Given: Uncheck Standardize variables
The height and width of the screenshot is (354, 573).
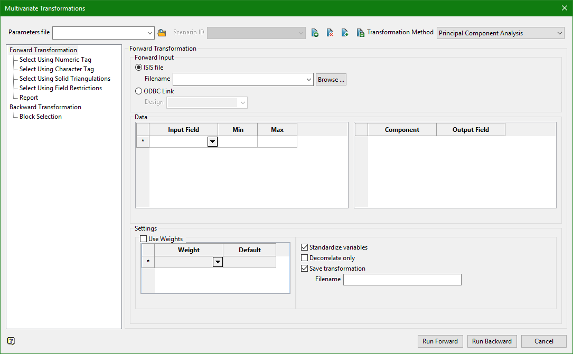Looking at the screenshot, I should [305, 247].
